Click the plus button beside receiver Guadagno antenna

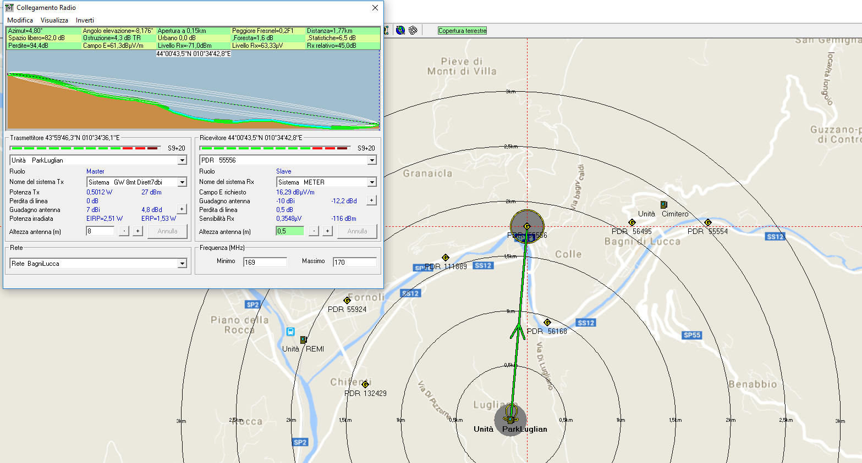coord(371,200)
